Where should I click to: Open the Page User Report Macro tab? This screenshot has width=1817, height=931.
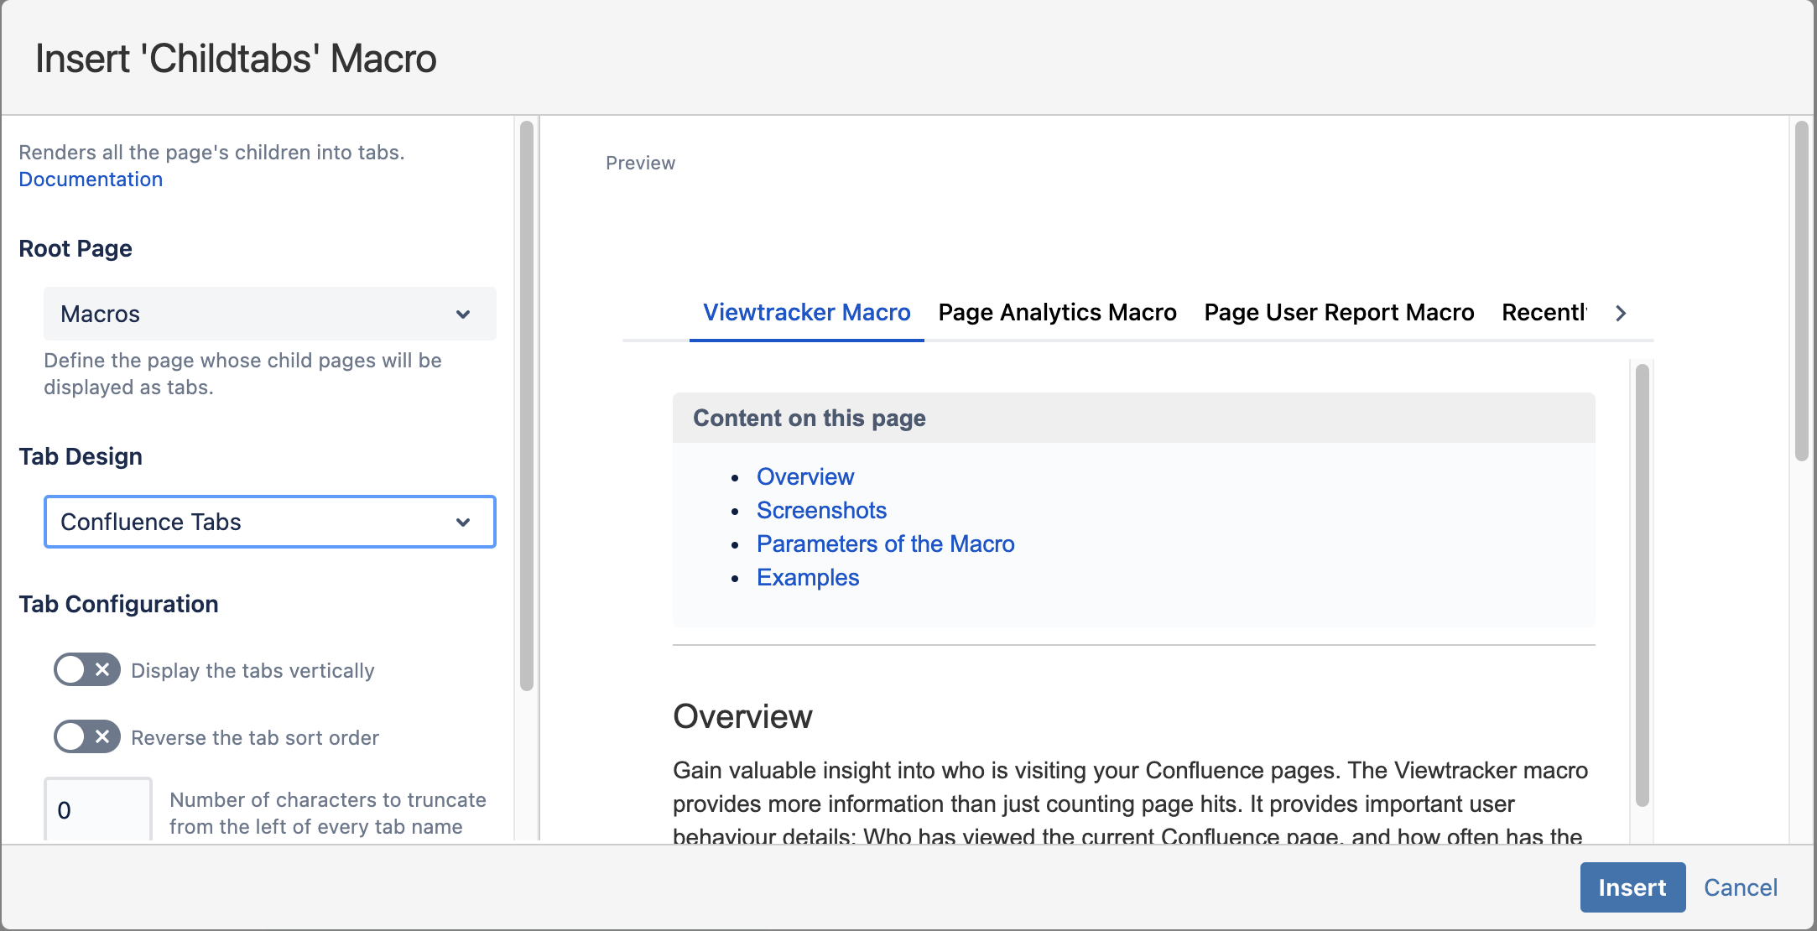[1339, 313]
